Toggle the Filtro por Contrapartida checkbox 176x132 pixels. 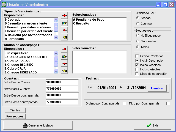click(168, 103)
